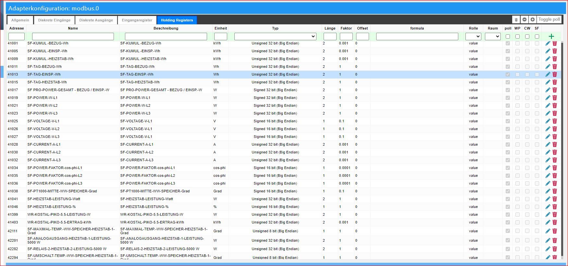Click the Adresse column header
The height and width of the screenshot is (266, 568).
coord(17,28)
